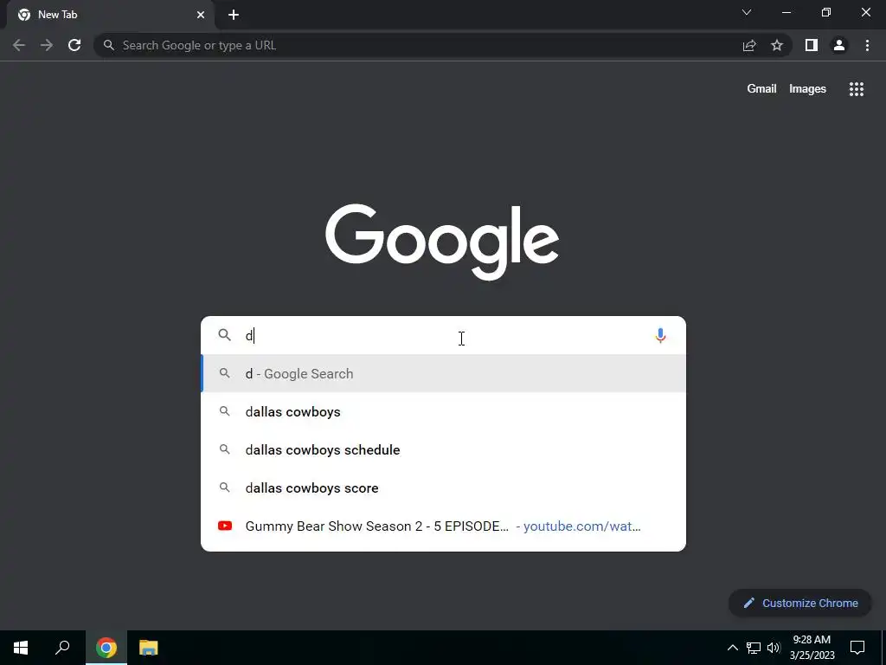Choose 'dallas cowboys schedule' suggestion
This screenshot has width=886, height=665.
(x=444, y=449)
